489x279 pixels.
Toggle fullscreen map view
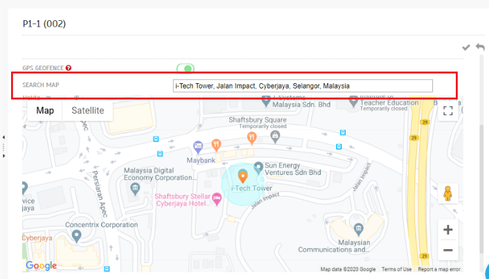pyautogui.click(x=448, y=111)
